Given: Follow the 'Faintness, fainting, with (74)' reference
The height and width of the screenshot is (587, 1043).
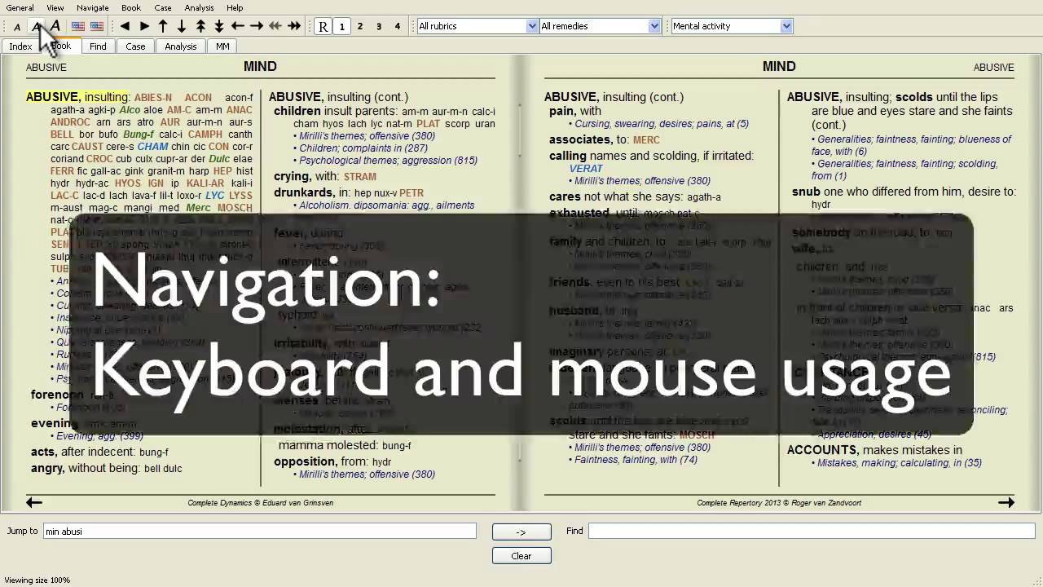Looking at the screenshot, I should click(636, 460).
